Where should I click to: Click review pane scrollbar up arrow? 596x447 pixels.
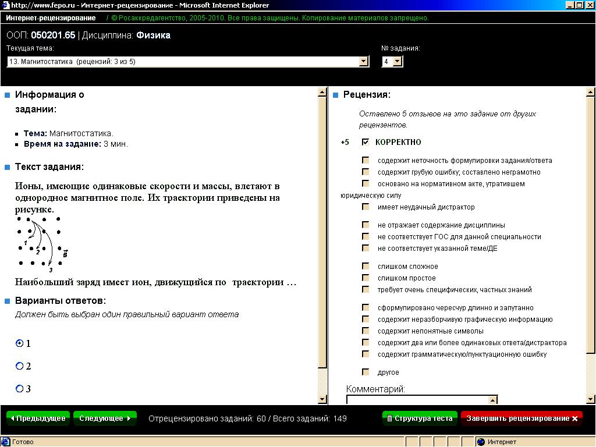pos(590,92)
